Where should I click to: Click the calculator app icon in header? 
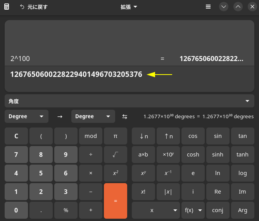click(x=7, y=7)
